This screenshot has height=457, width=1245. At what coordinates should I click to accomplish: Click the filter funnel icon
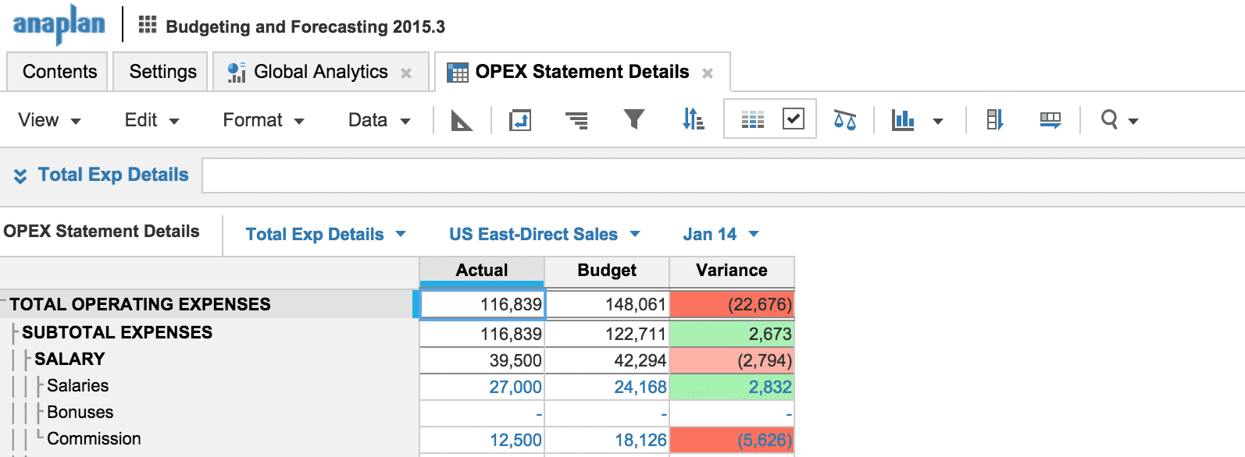(634, 119)
